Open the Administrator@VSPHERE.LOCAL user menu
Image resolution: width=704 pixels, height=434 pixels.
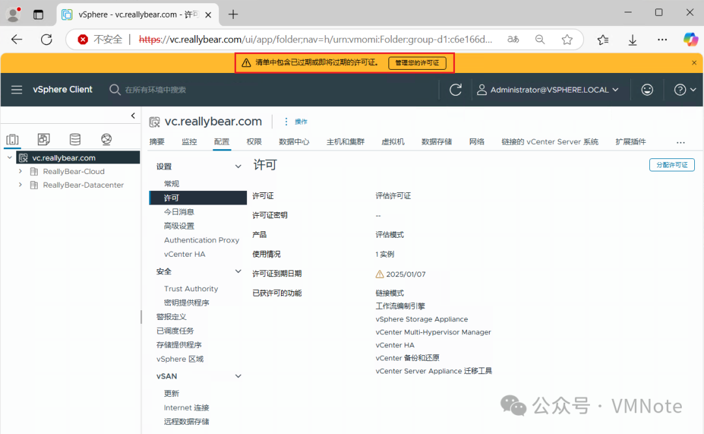click(548, 90)
